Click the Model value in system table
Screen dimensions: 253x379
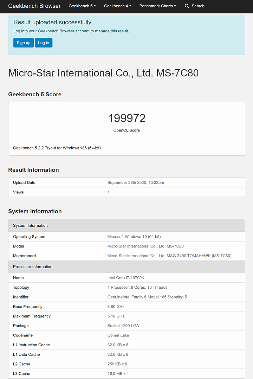coord(145,246)
